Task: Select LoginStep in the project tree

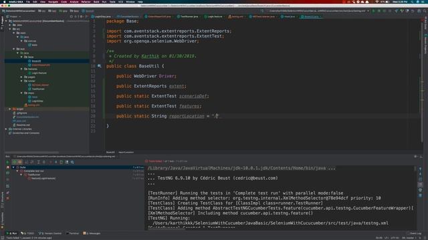Action: coord(35,101)
